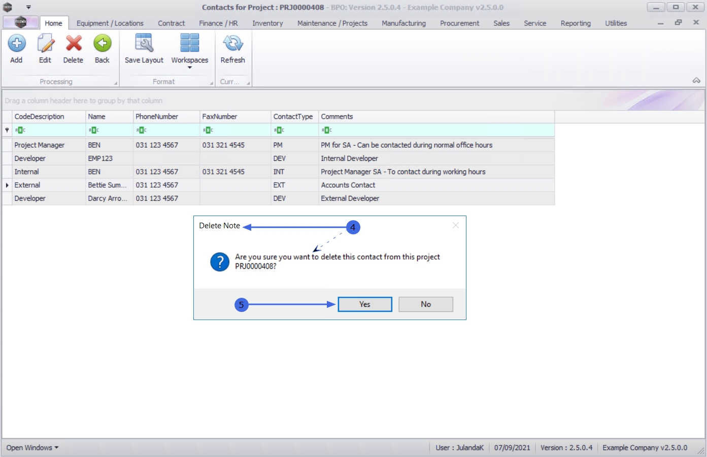The height and width of the screenshot is (457, 707).
Task: Collapse the ribbon with the chevron
Action: pyautogui.click(x=696, y=81)
